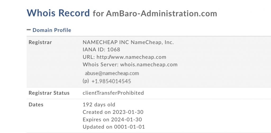
Task: Click the Registrar row label
Action: tap(40, 42)
